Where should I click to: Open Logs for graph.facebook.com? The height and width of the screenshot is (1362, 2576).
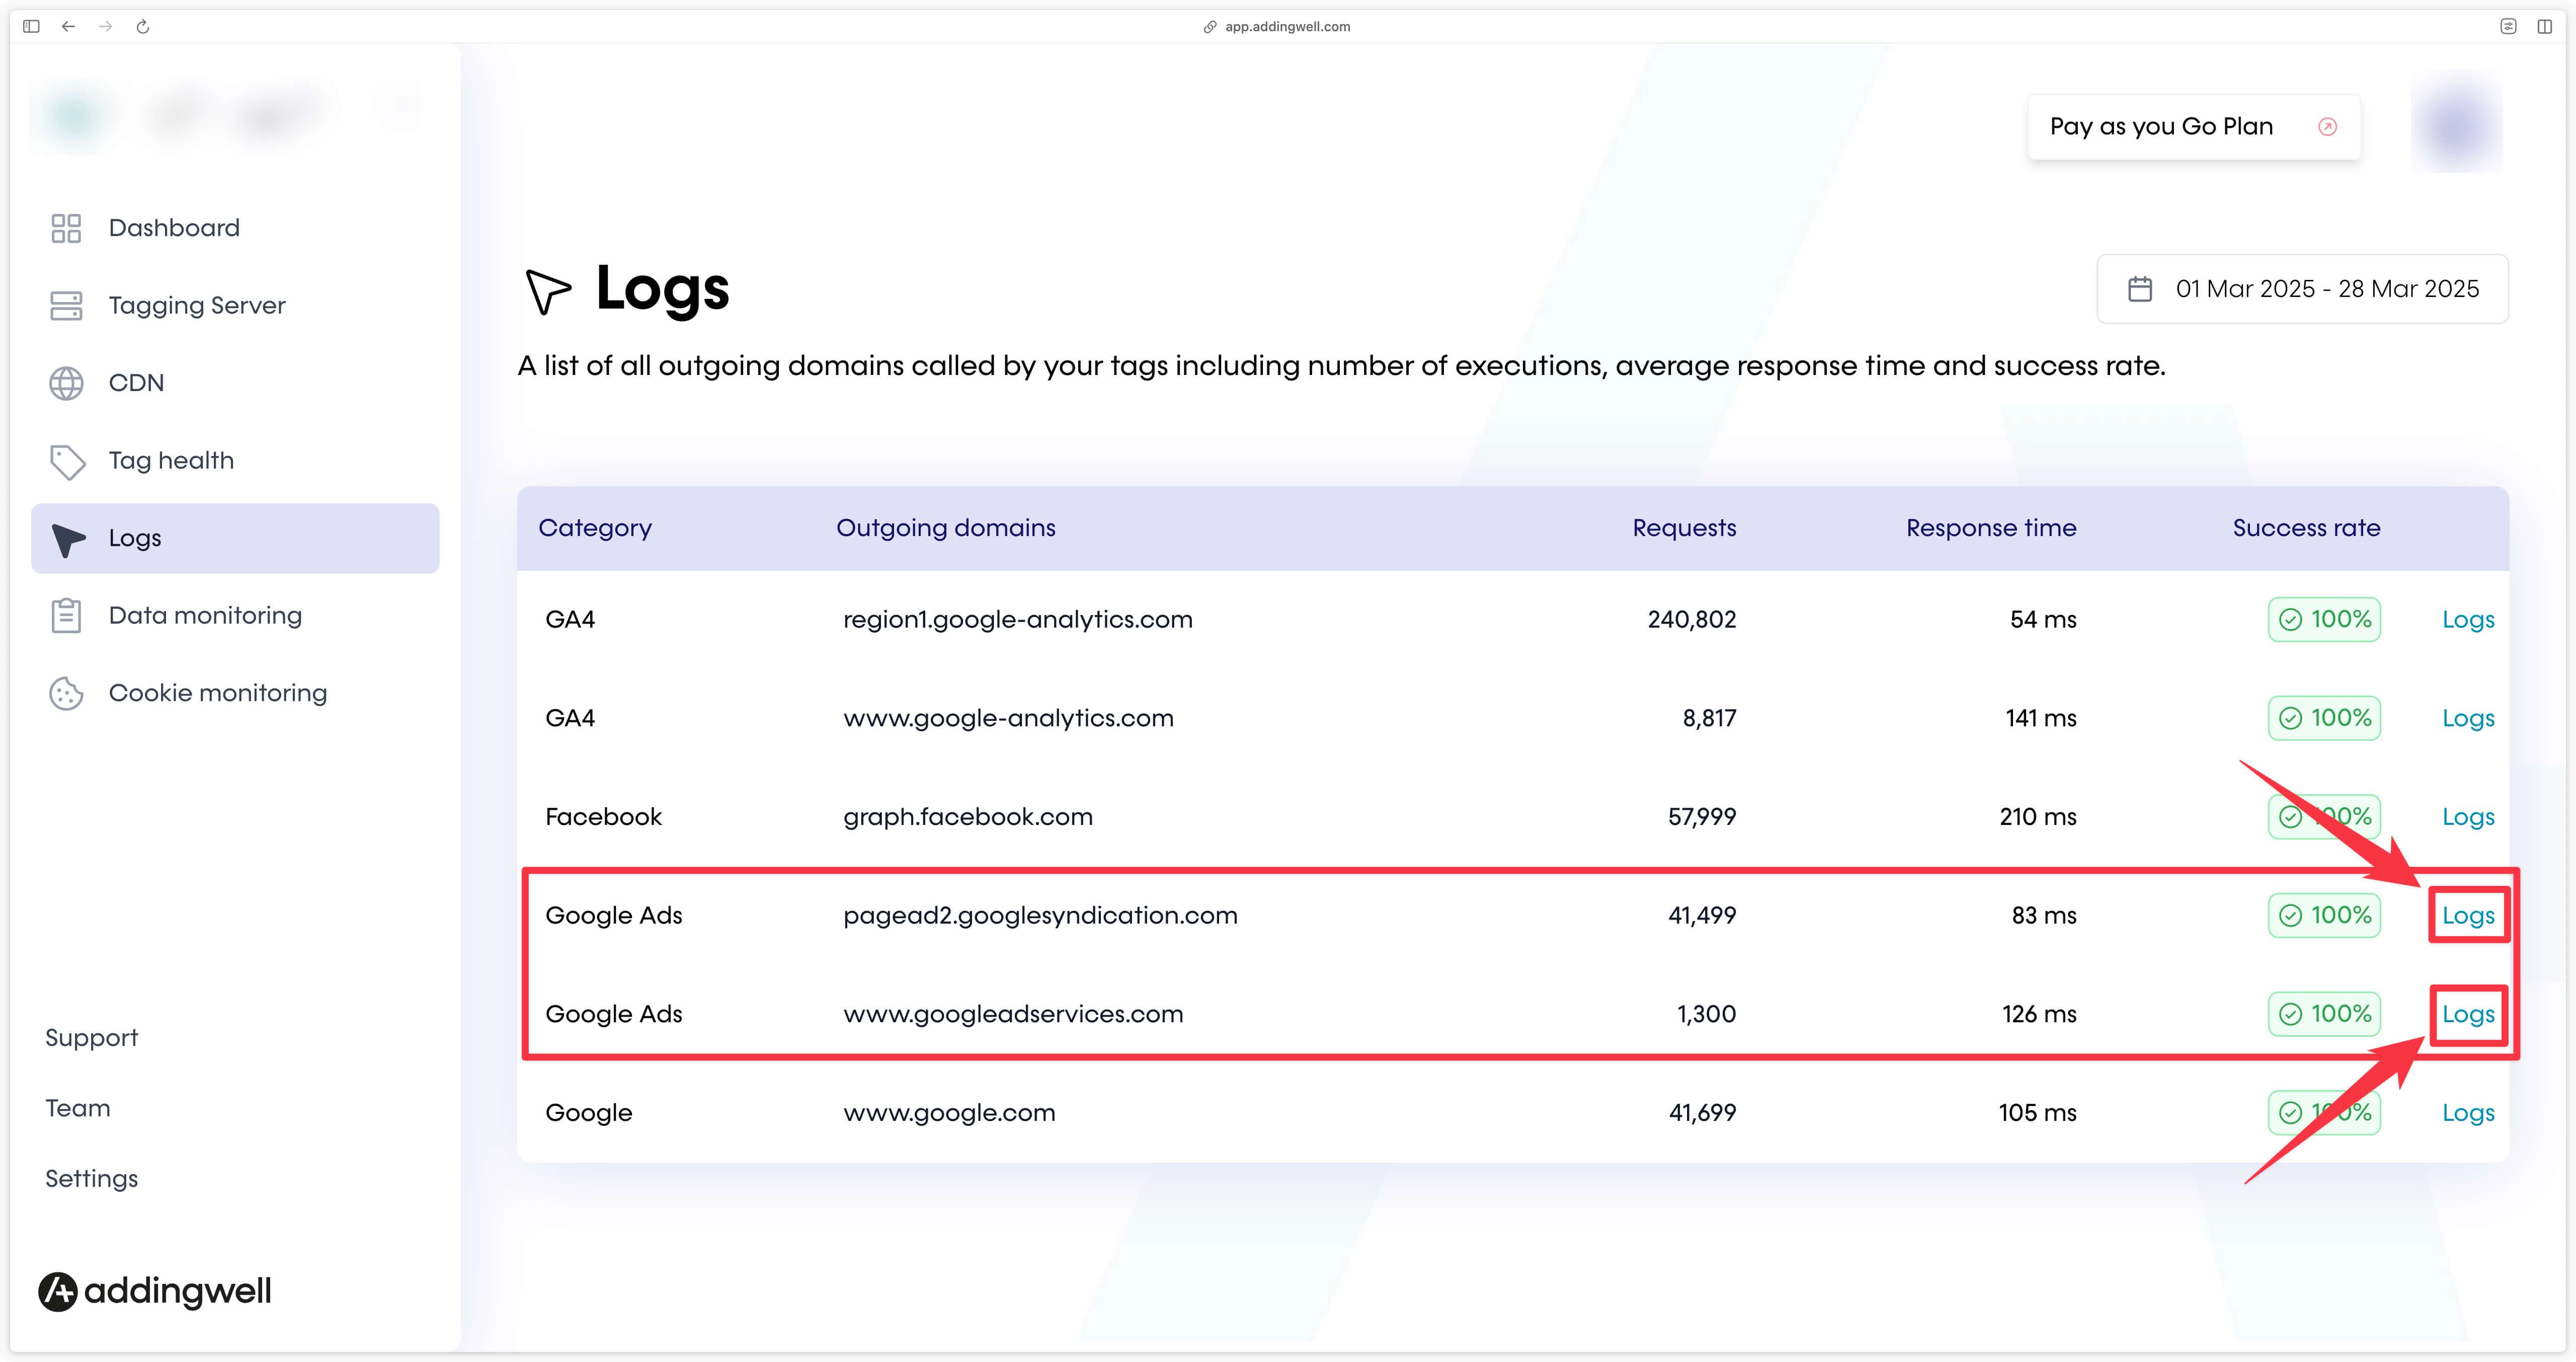pos(2467,816)
